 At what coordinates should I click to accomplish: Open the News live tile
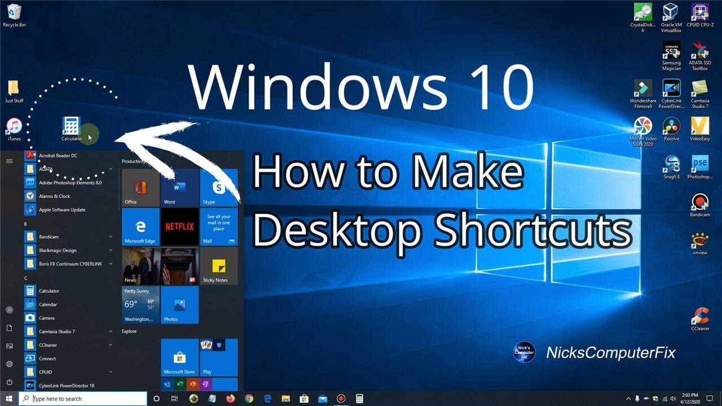pyautogui.click(x=160, y=266)
